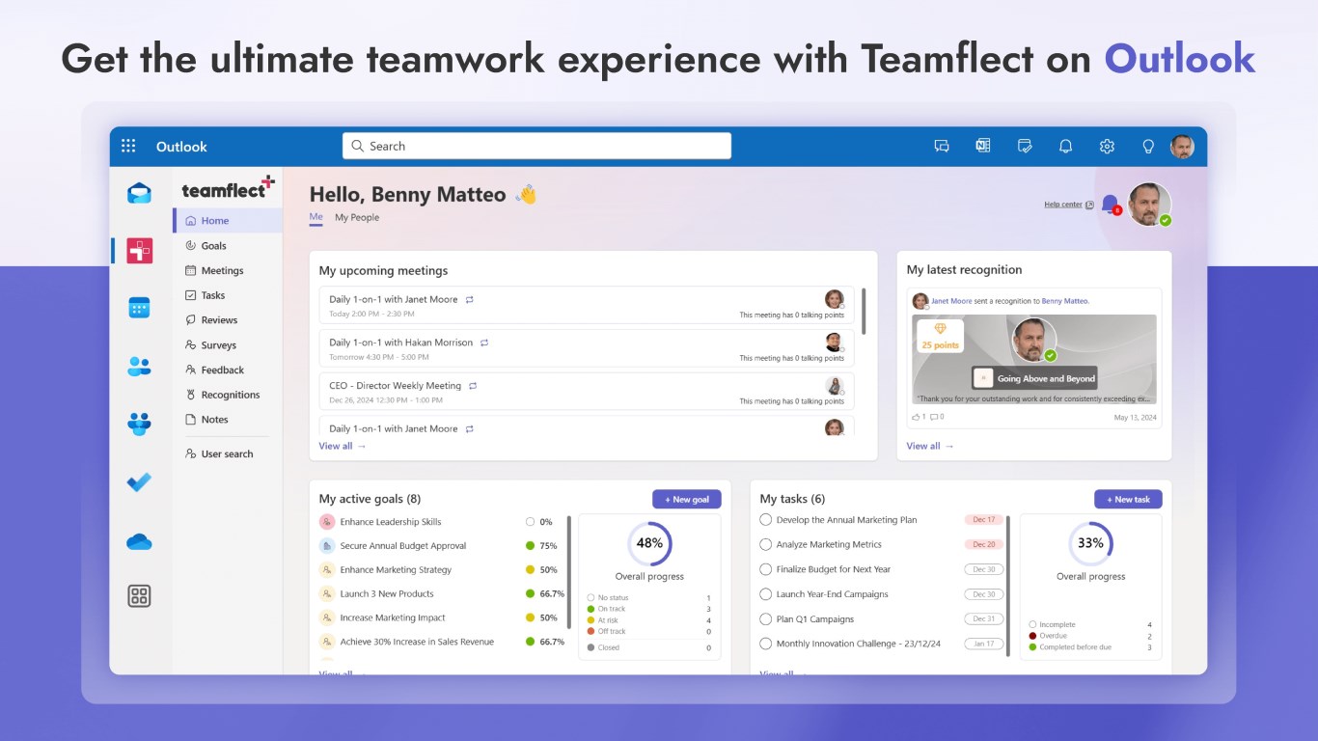Screen dimensions: 1318x741
Task: Select the Teamflect app icon in rail
Action: pos(139,251)
